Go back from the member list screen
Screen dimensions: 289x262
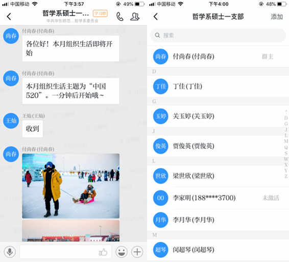tap(156, 16)
